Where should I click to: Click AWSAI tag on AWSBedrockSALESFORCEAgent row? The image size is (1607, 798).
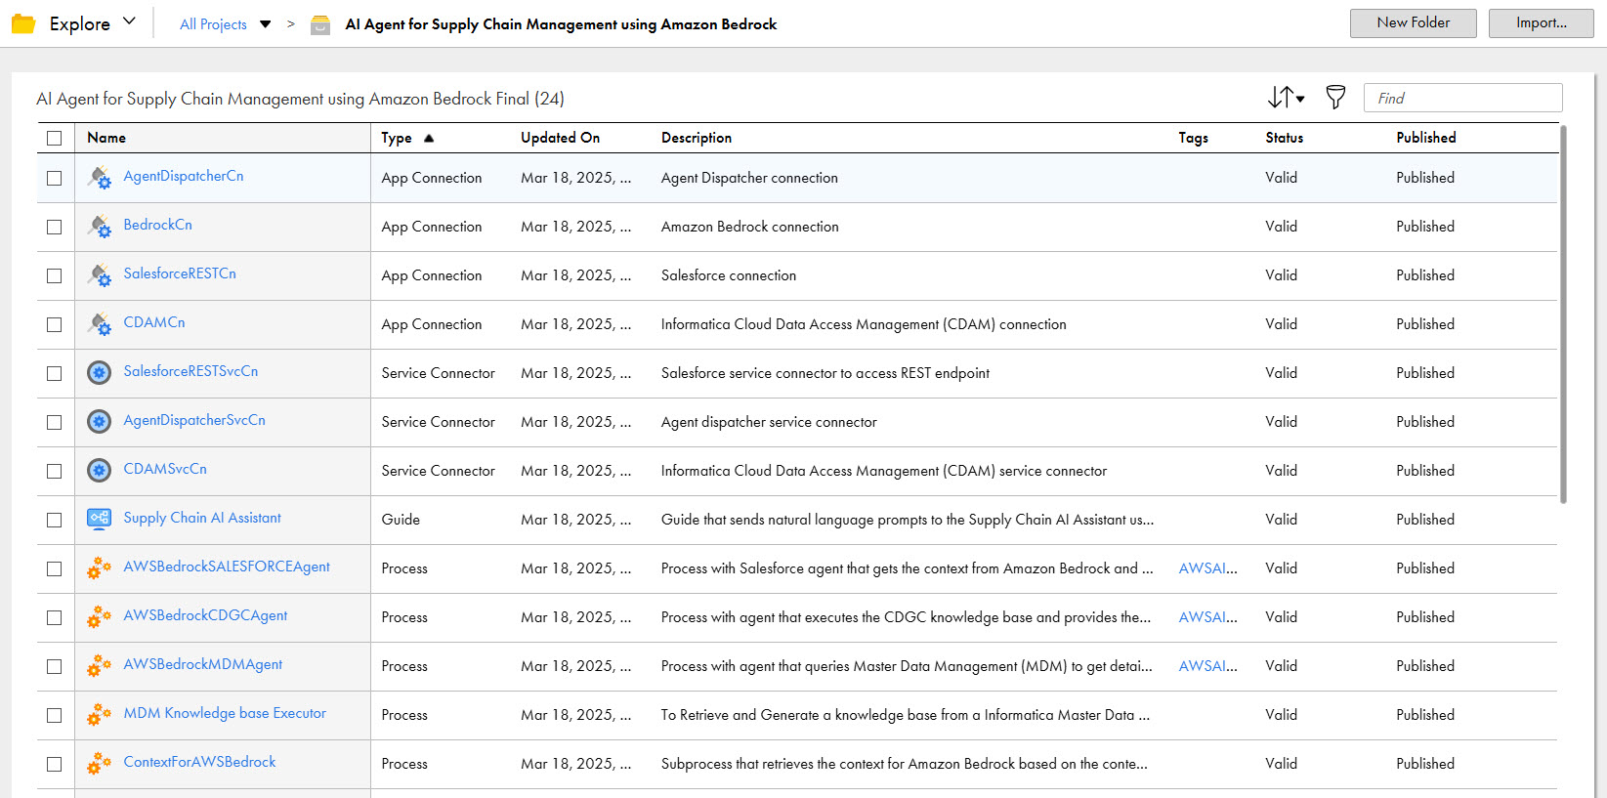point(1207,568)
